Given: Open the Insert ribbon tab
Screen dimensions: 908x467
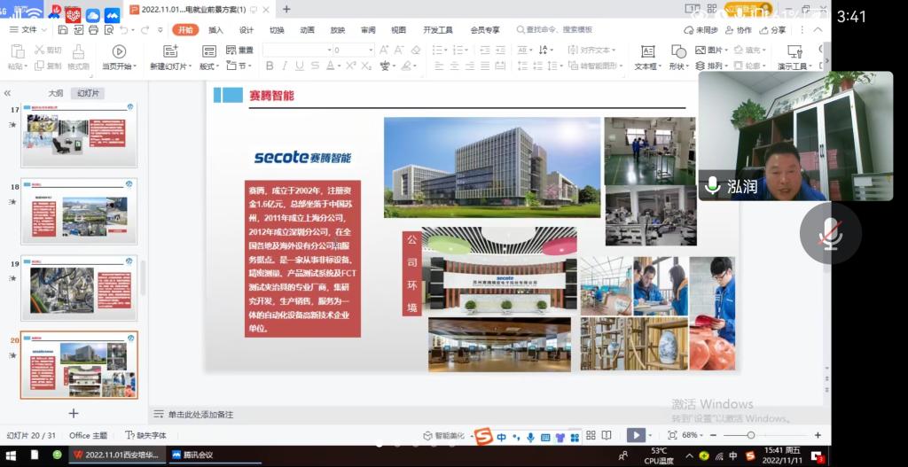Looking at the screenshot, I should 215,29.
